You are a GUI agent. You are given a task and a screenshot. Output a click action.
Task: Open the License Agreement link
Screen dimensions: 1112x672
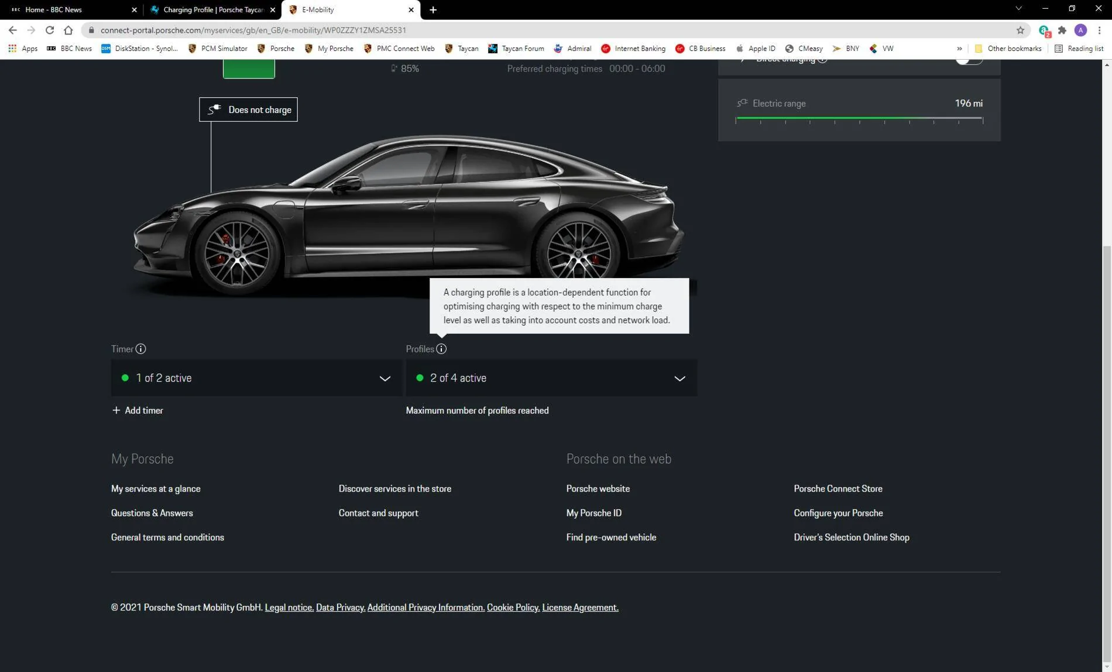click(580, 608)
